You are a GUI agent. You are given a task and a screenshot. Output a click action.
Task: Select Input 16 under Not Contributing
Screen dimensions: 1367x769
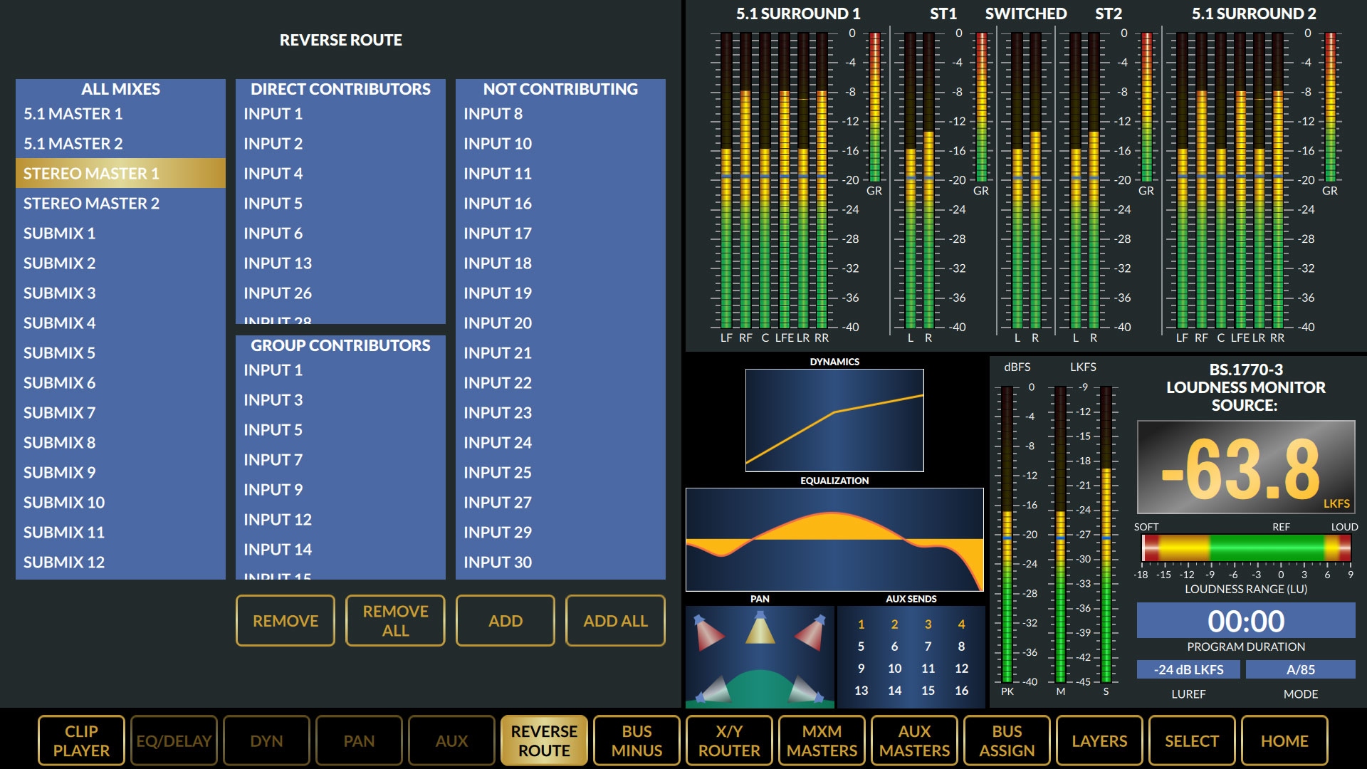coord(560,204)
